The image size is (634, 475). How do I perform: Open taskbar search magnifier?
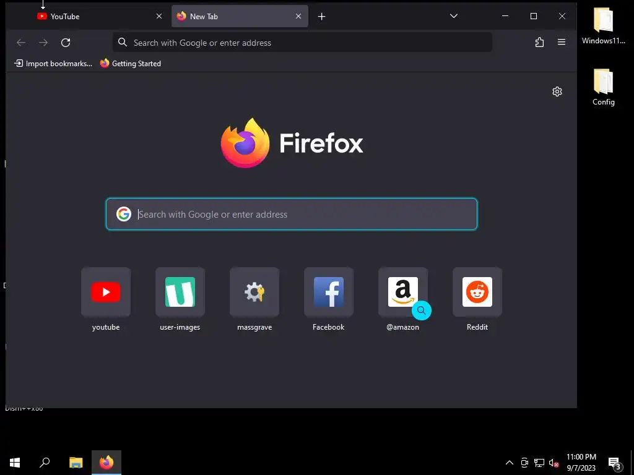point(45,463)
